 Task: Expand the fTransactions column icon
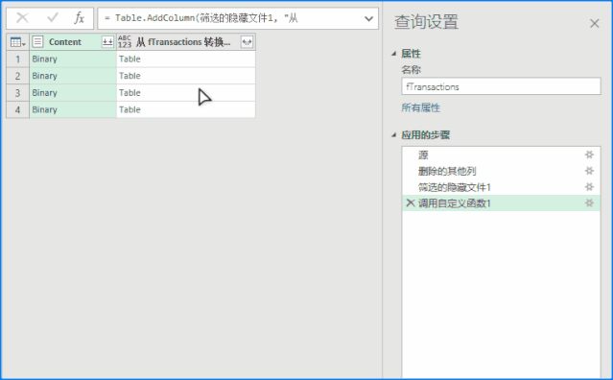(247, 42)
